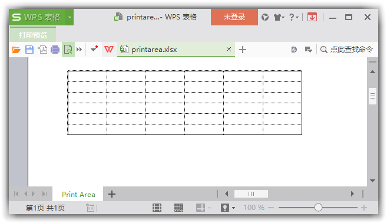Open the eye protection mode dropdown

[x=233, y=208]
